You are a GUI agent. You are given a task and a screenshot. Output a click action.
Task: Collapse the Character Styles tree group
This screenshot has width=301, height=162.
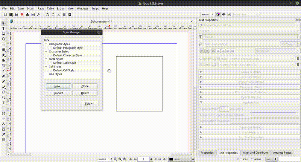[46, 52]
